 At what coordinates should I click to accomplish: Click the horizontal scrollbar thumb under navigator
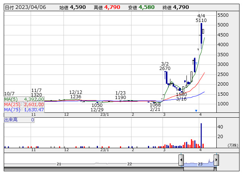(198, 169)
